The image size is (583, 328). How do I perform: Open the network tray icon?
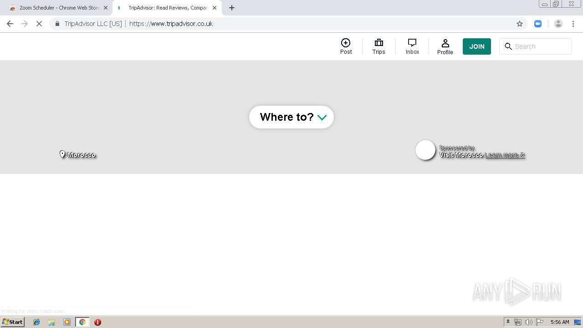(518, 322)
